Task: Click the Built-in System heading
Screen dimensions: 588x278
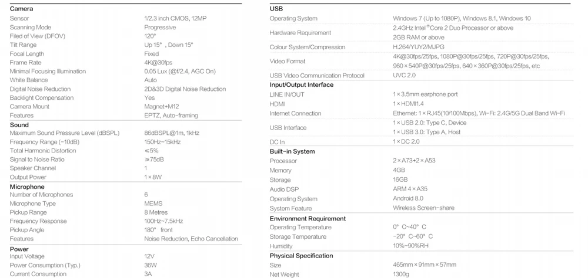Action: click(x=292, y=151)
